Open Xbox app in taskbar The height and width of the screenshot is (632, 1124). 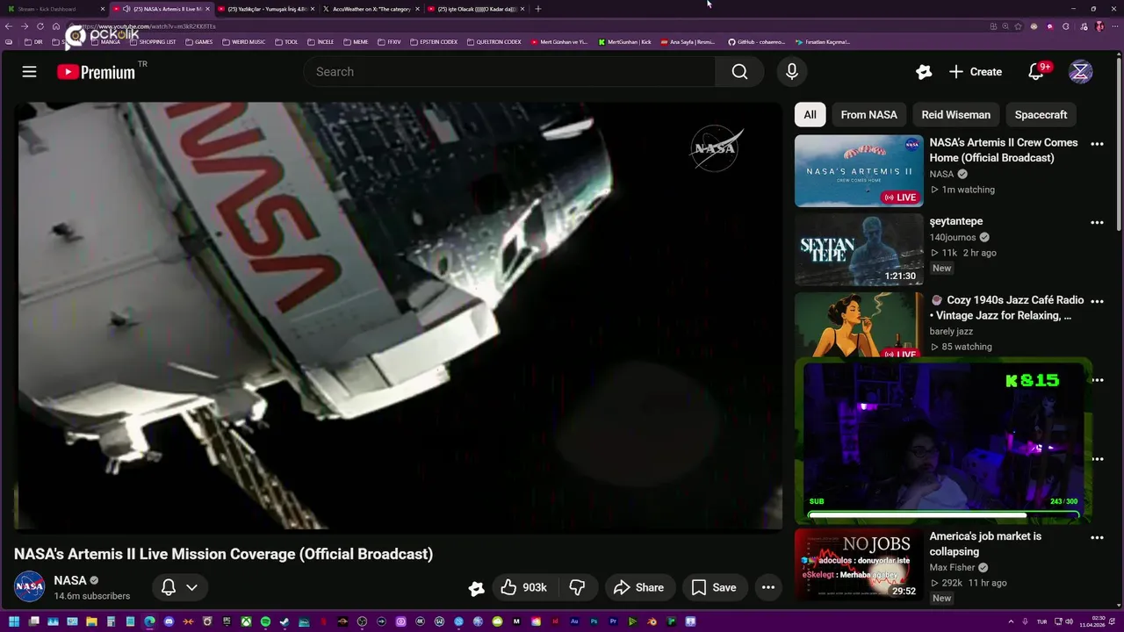coord(246,621)
